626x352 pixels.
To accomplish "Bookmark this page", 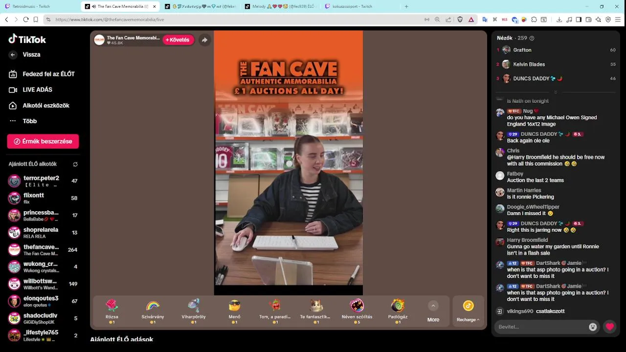I will click(x=36, y=20).
